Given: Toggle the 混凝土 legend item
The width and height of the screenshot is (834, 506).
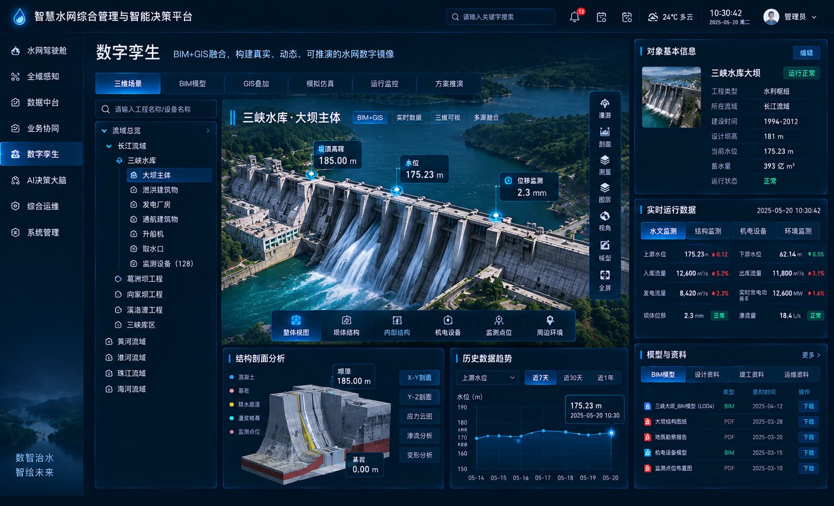Looking at the screenshot, I should click(242, 377).
